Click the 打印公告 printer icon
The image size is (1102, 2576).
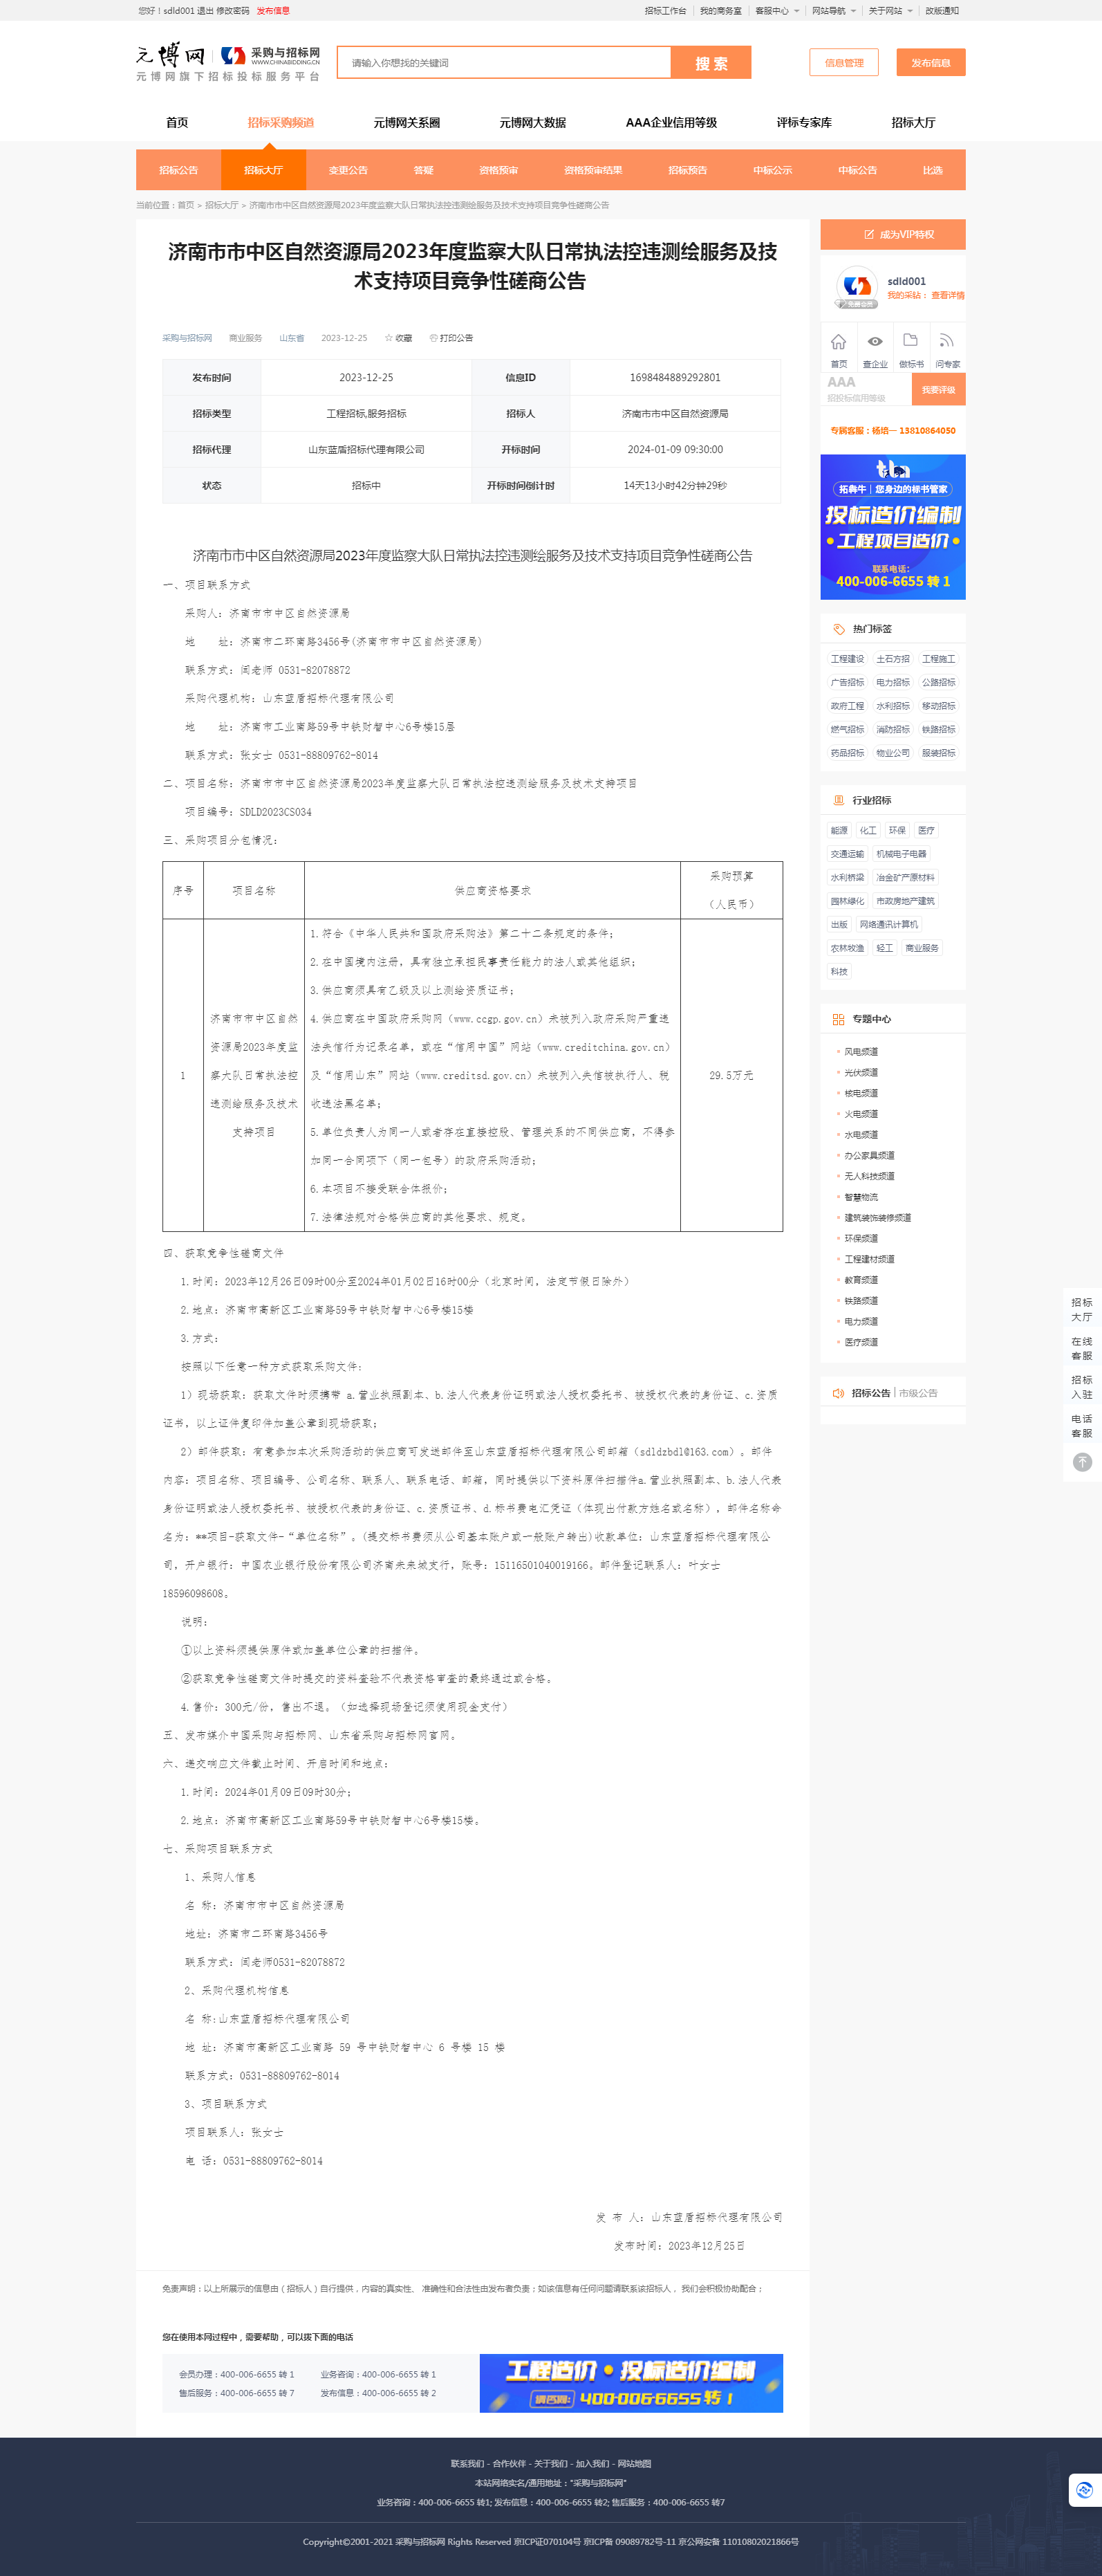(x=433, y=338)
